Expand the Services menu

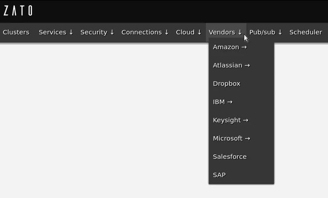click(56, 32)
